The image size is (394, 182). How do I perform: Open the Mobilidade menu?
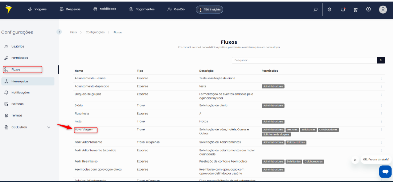pyautogui.click(x=105, y=9)
